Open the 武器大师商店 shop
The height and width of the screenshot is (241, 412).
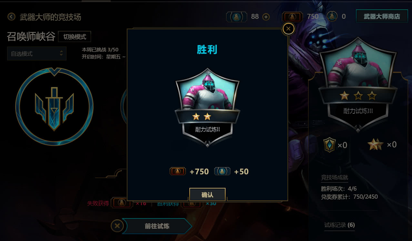click(382, 16)
